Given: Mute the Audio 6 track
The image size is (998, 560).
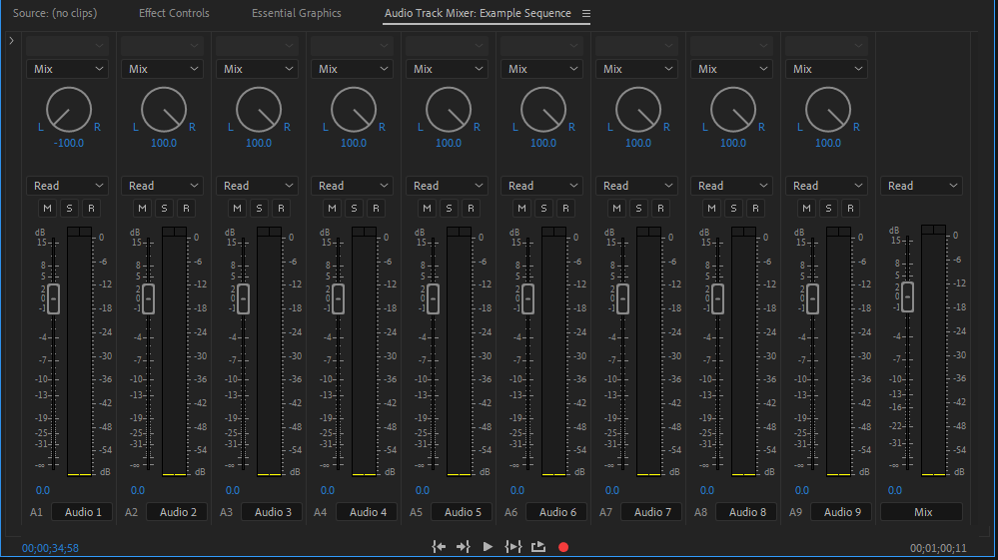Looking at the screenshot, I should [521, 208].
